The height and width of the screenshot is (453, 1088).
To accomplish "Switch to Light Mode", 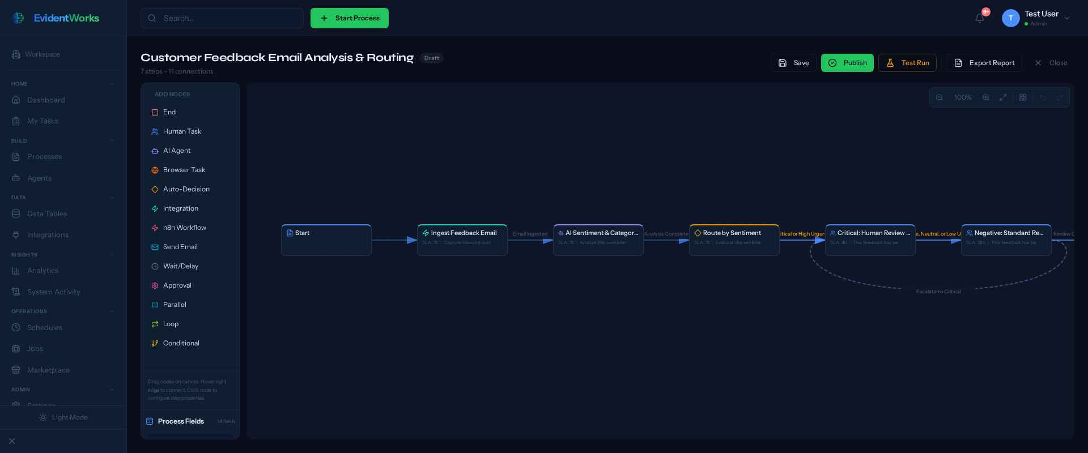I will click(63, 417).
